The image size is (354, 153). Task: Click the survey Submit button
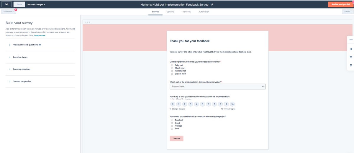coord(176,139)
